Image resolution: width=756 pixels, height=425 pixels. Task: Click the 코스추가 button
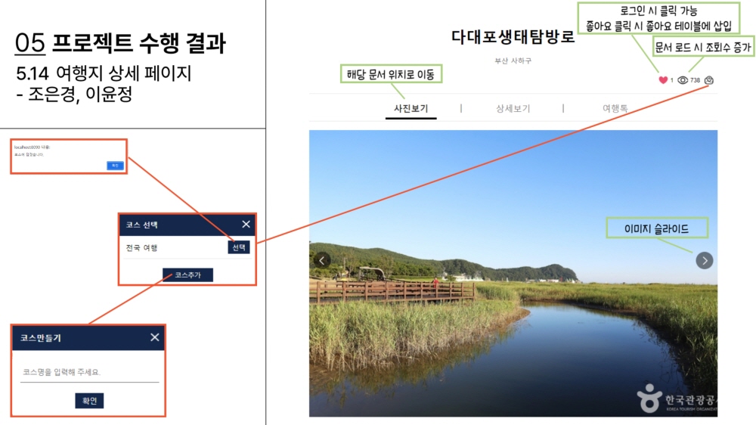187,275
